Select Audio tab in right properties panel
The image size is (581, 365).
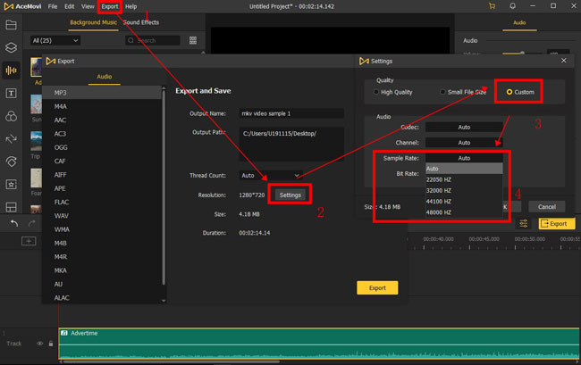click(x=519, y=22)
